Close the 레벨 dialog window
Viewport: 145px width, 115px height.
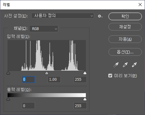click(x=140, y=5)
